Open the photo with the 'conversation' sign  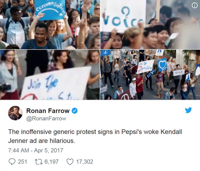coord(50,25)
